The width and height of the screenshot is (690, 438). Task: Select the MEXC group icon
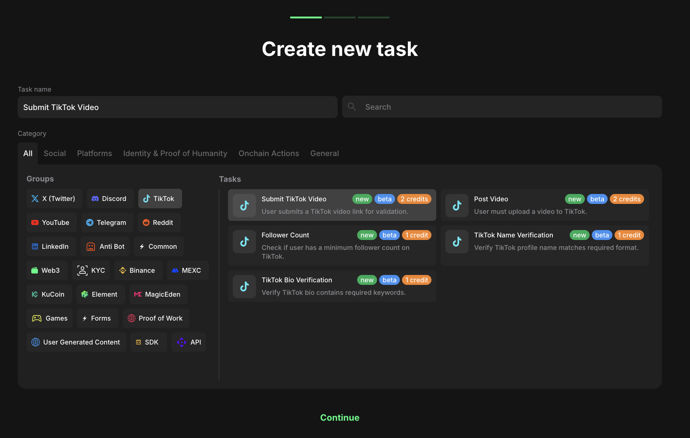tap(175, 271)
